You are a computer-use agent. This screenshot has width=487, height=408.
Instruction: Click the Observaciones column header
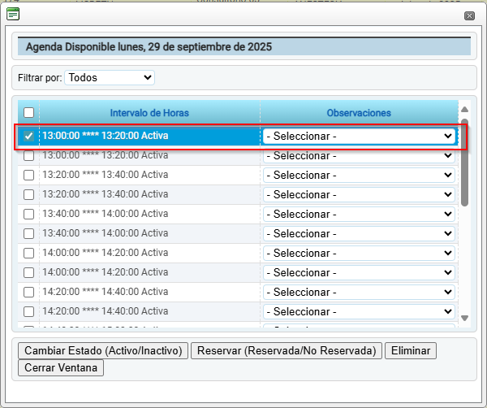point(358,113)
